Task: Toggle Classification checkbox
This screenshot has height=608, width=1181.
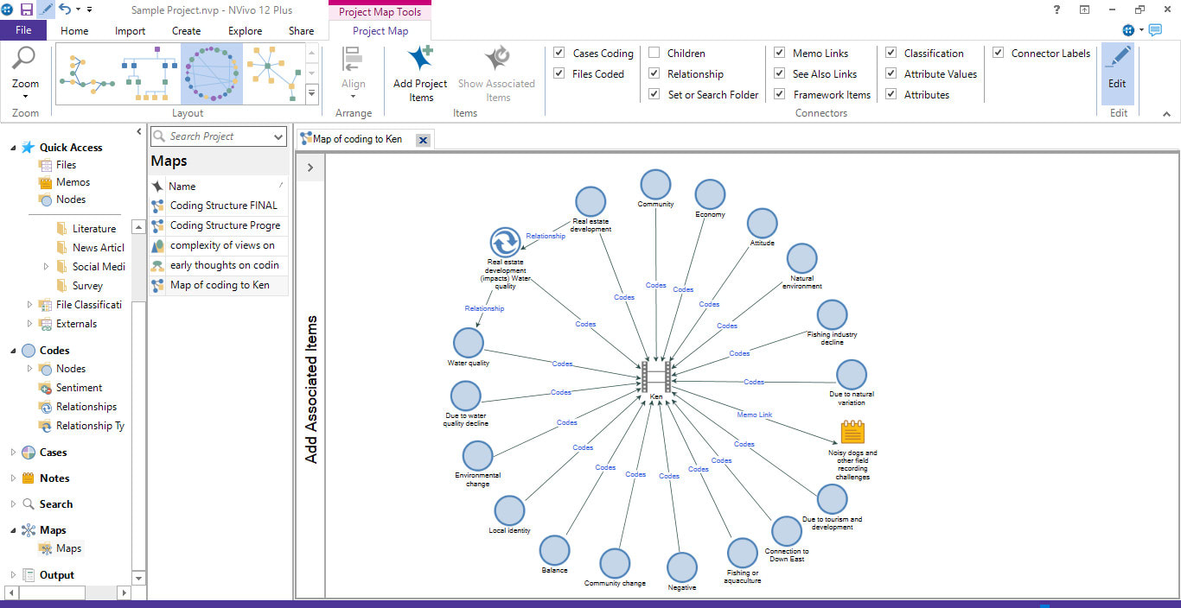Action: click(x=891, y=54)
